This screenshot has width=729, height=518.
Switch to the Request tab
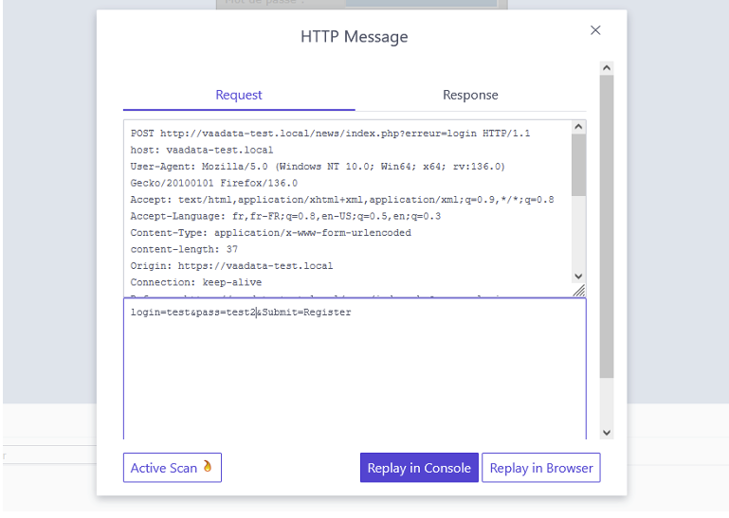(239, 95)
